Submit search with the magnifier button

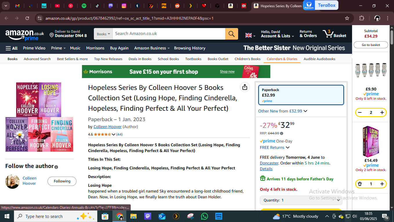(x=231, y=34)
